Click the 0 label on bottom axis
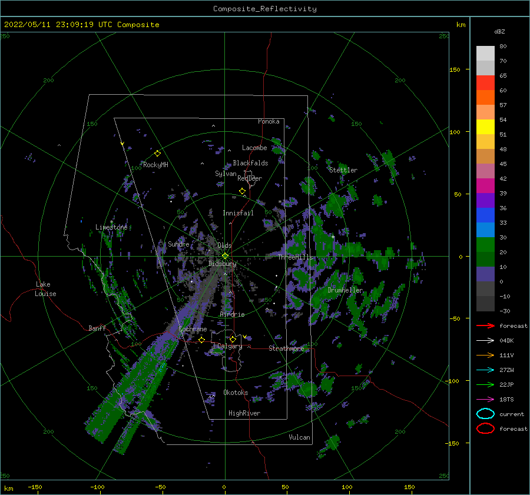 tap(224, 487)
